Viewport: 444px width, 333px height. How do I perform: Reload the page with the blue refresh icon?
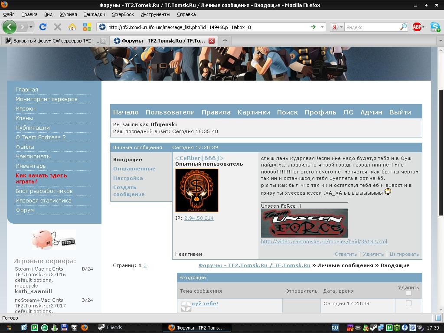tap(43, 27)
